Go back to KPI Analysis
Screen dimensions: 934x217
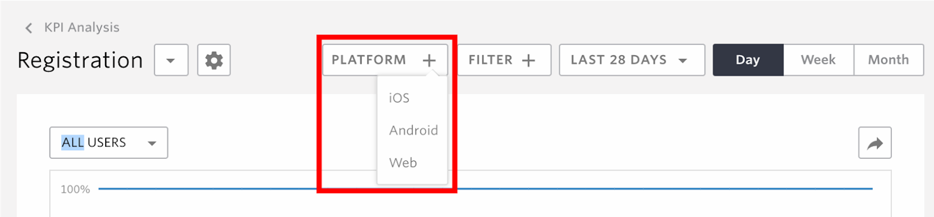[x=82, y=27]
